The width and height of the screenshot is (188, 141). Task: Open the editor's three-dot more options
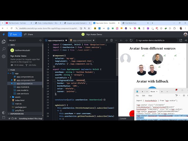point(117,40)
